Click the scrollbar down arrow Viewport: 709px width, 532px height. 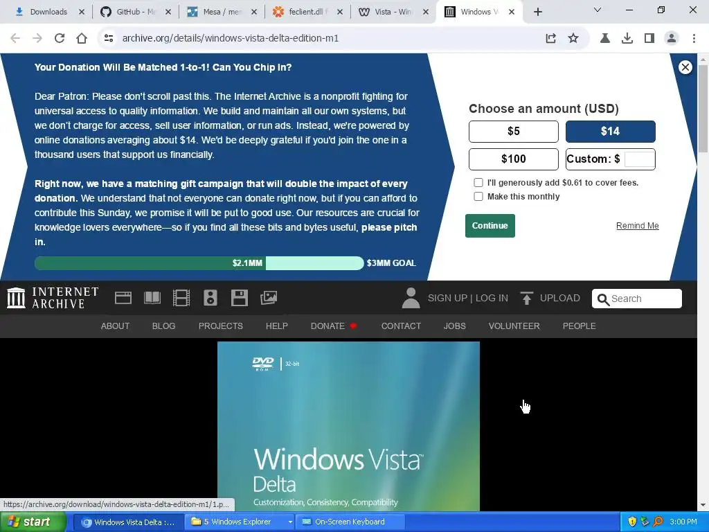pos(703,505)
